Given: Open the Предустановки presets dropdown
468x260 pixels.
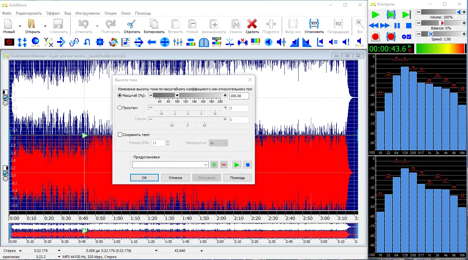Looking at the screenshot, I should [x=206, y=165].
